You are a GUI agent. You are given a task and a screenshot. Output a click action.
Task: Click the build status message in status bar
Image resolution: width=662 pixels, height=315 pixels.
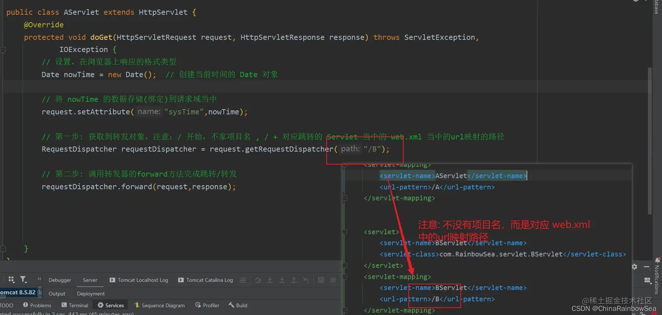click(67, 313)
